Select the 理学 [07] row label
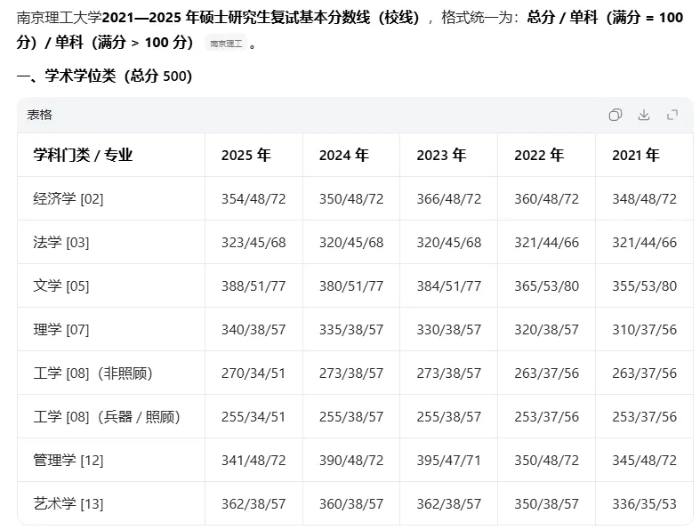This screenshot has height=530, width=700. (61, 329)
